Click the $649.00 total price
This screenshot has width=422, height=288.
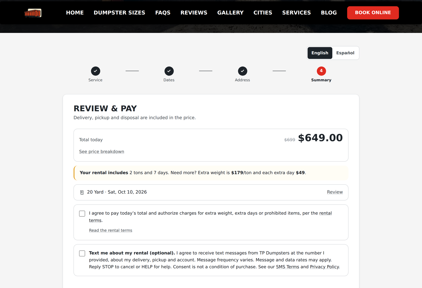coord(320,138)
